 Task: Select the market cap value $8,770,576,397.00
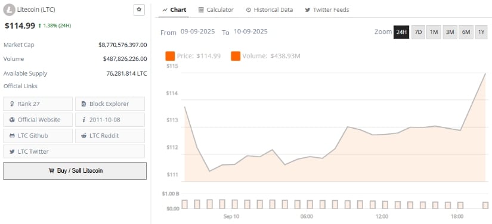click(123, 45)
